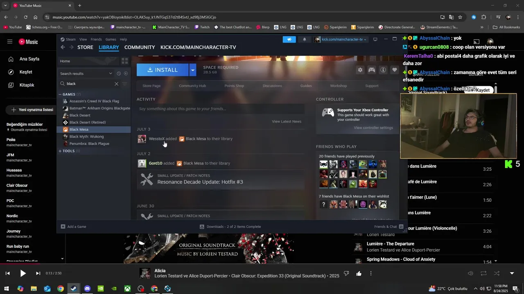Collapse the GAMES category in library
Viewport: 524px width, 294px height.
point(60,94)
